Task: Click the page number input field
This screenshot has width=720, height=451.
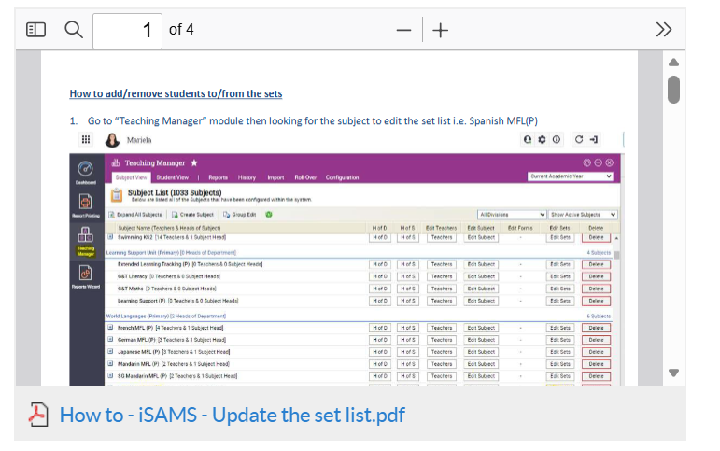Action: tap(127, 31)
